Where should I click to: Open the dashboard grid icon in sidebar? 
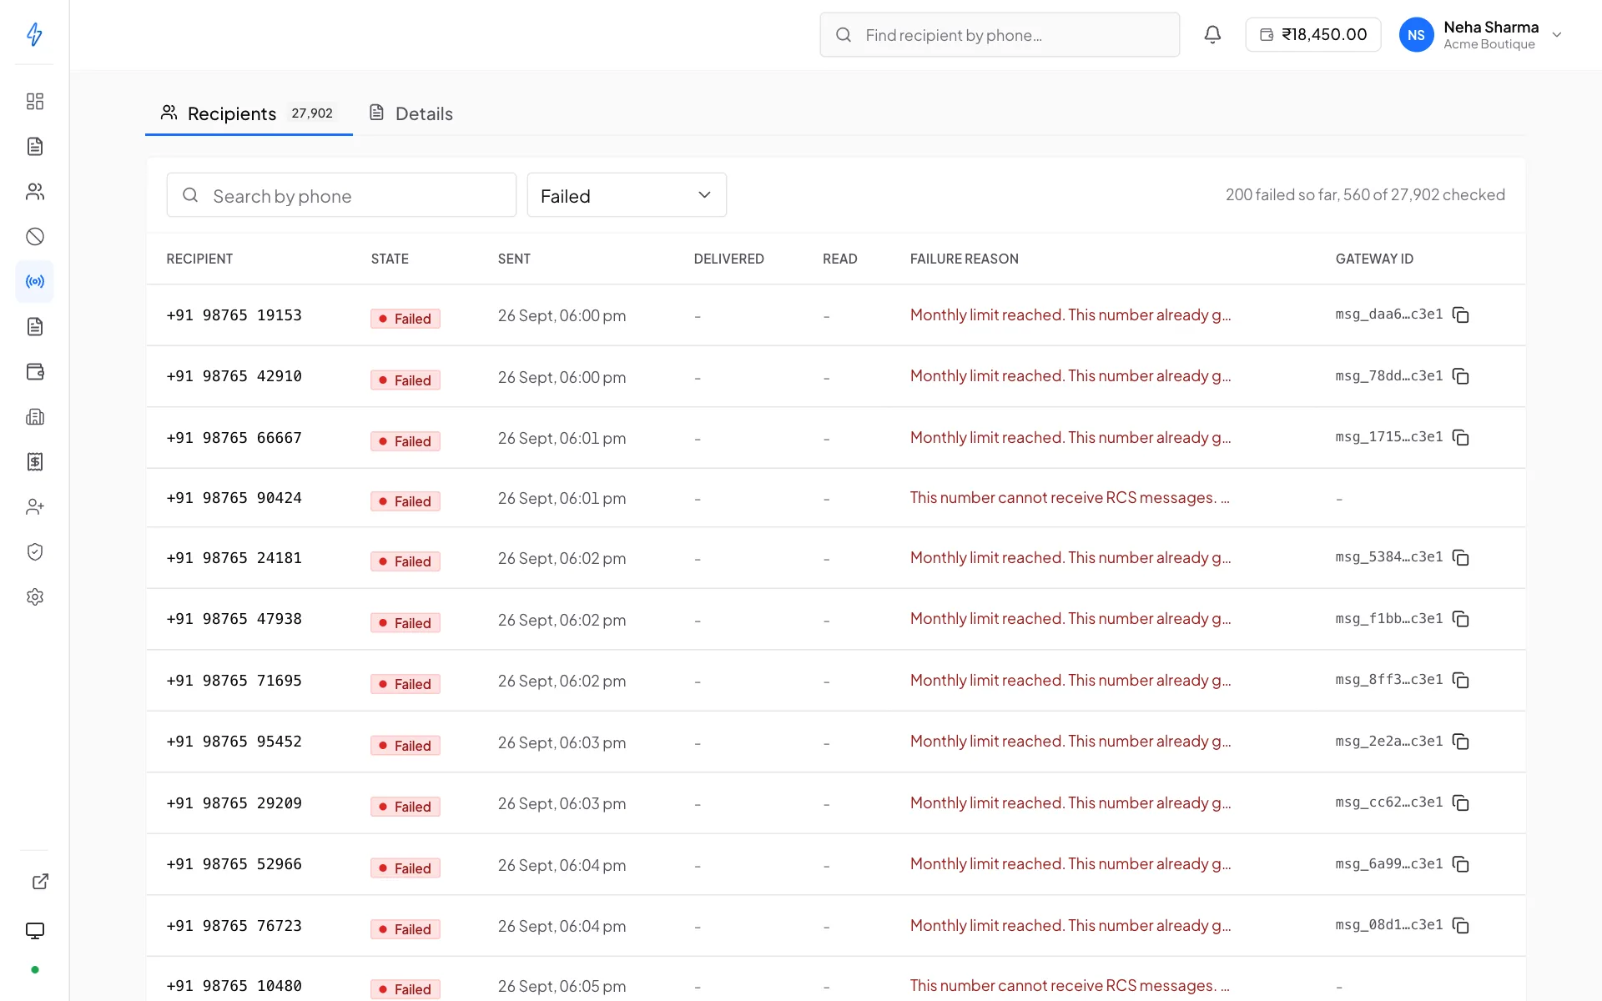[35, 102]
